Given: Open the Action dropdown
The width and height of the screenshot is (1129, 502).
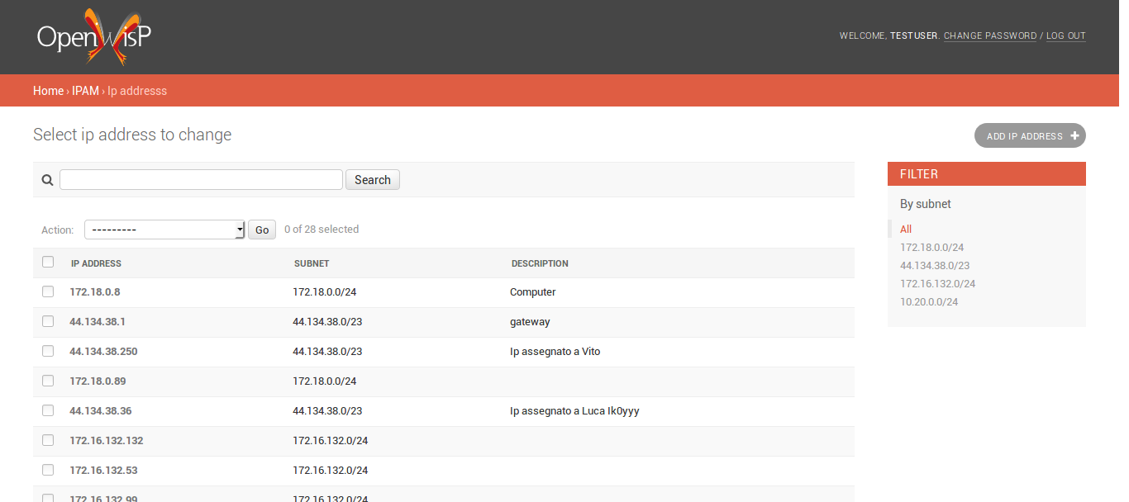Looking at the screenshot, I should pos(164,230).
